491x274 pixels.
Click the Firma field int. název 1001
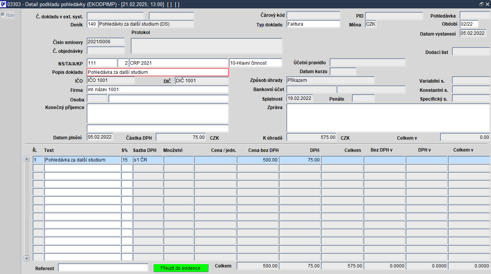[x=158, y=90]
